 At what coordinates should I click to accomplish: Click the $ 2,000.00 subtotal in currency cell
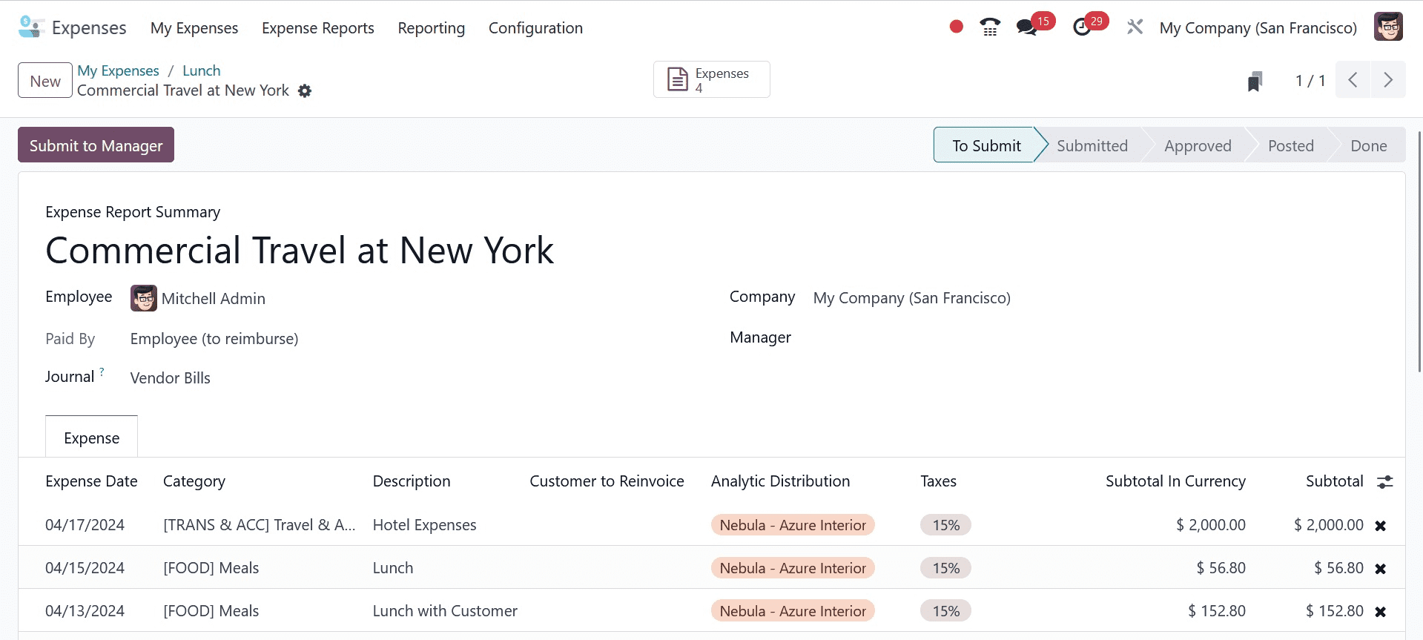click(1211, 525)
